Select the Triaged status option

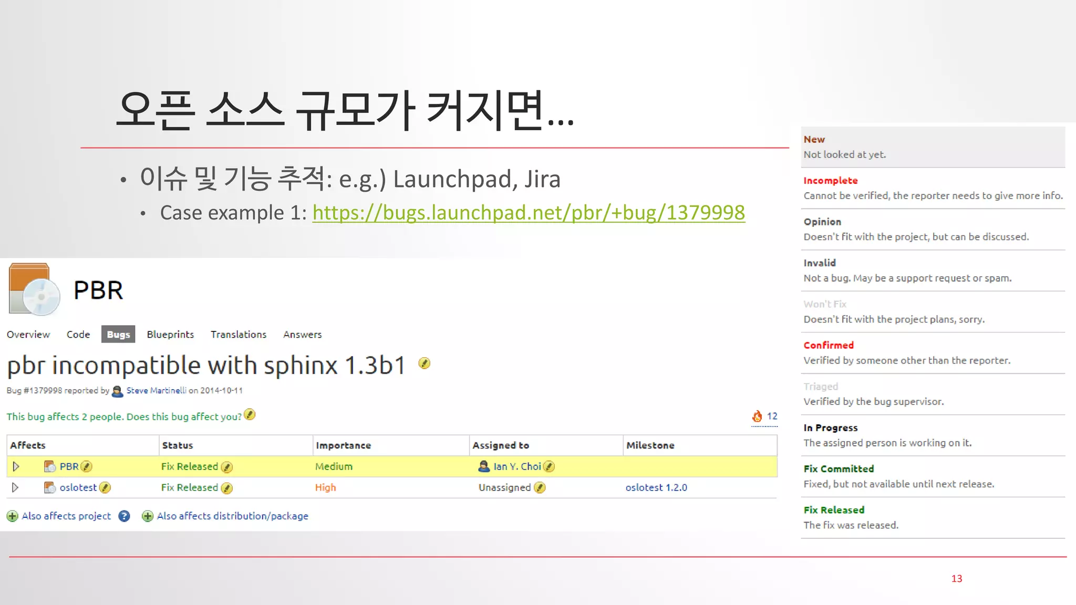pyautogui.click(x=933, y=394)
